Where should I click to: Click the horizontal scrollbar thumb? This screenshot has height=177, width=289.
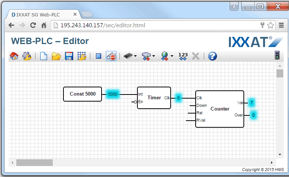34,162
